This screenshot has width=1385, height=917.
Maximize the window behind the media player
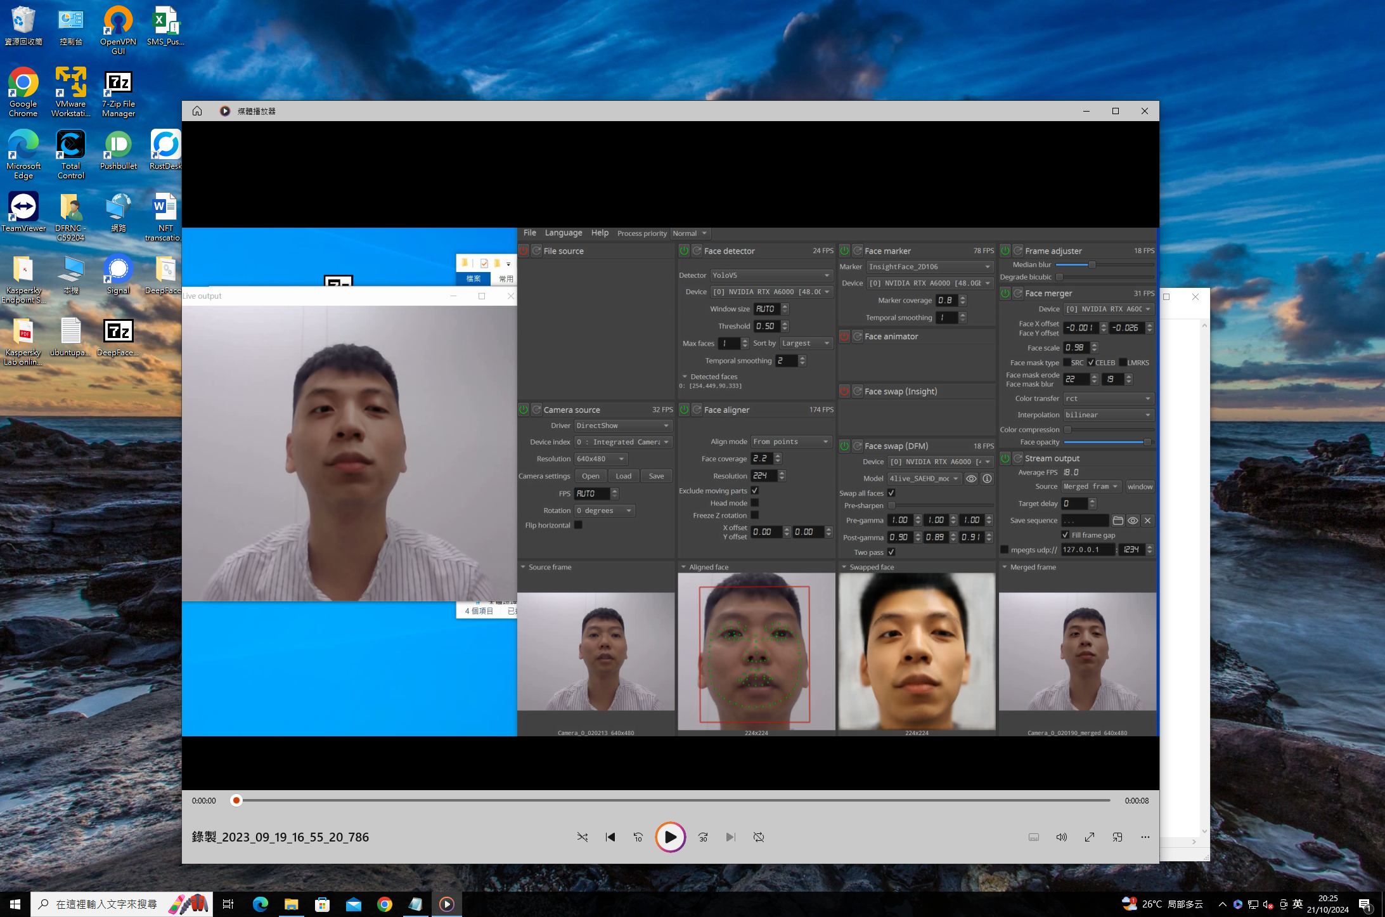[x=1166, y=297]
